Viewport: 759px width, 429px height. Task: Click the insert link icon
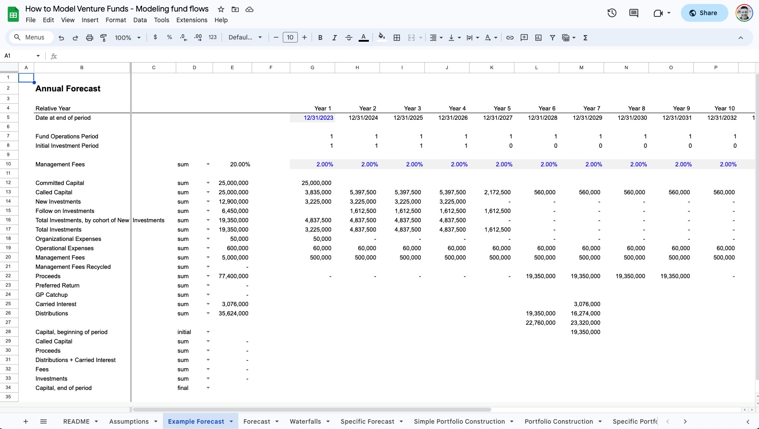pyautogui.click(x=510, y=38)
